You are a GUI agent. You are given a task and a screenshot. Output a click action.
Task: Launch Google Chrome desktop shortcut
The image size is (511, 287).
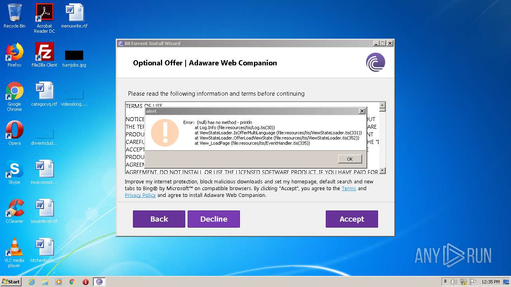tap(14, 96)
